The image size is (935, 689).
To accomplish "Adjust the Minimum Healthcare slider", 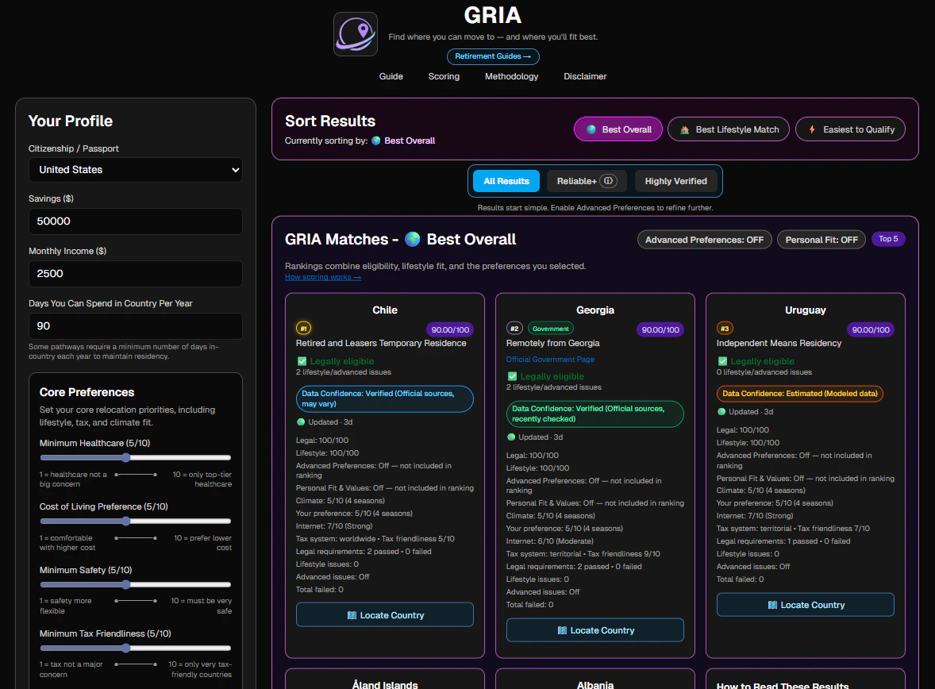I will [x=125, y=458].
